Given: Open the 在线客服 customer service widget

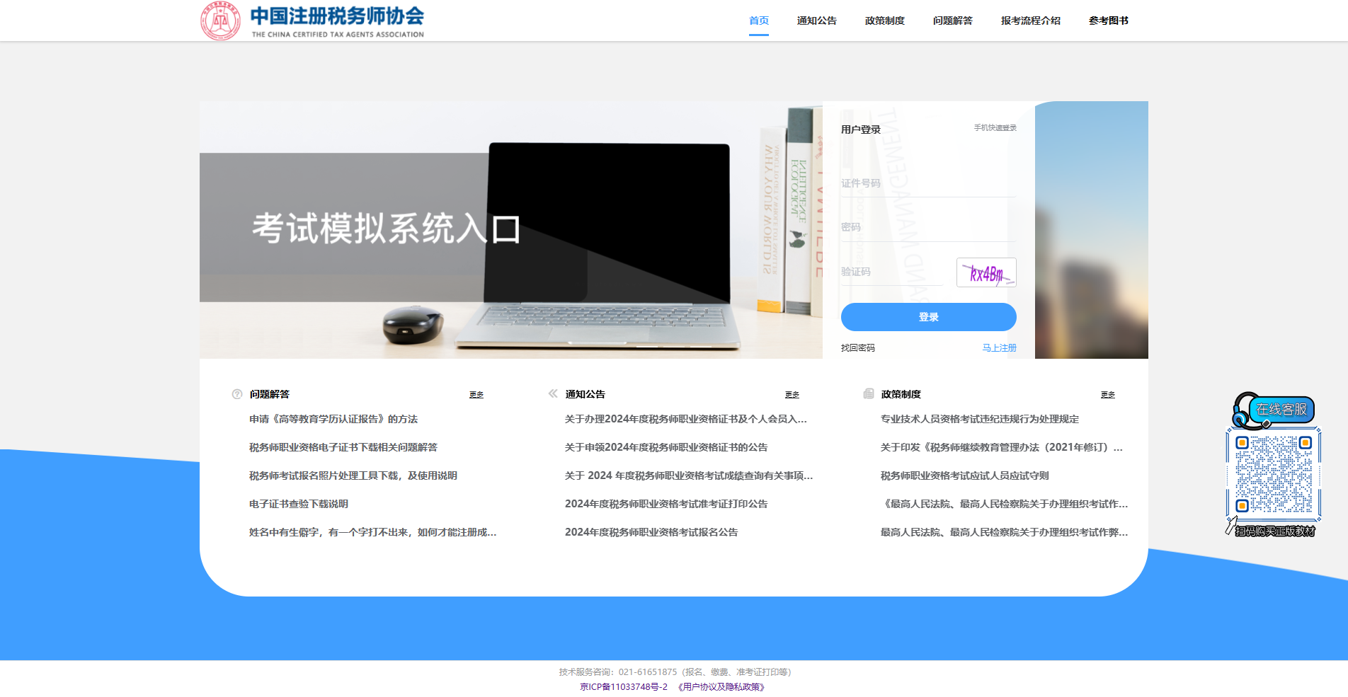Looking at the screenshot, I should tap(1281, 409).
